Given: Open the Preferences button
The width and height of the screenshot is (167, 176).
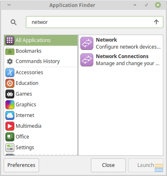Looking at the screenshot, I should pos(21,165).
